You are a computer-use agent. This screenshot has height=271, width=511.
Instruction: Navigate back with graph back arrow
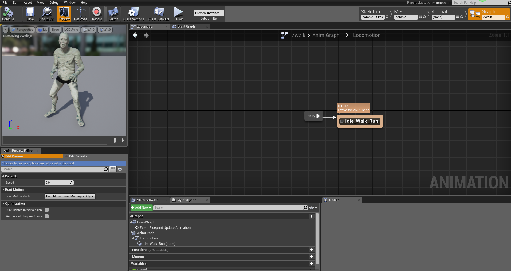(x=135, y=35)
